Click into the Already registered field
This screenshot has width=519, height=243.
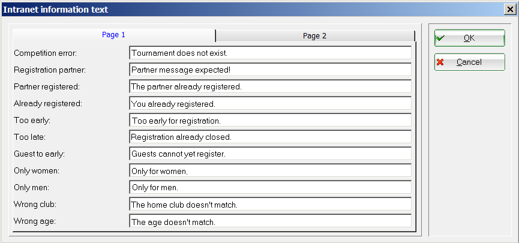(270, 103)
